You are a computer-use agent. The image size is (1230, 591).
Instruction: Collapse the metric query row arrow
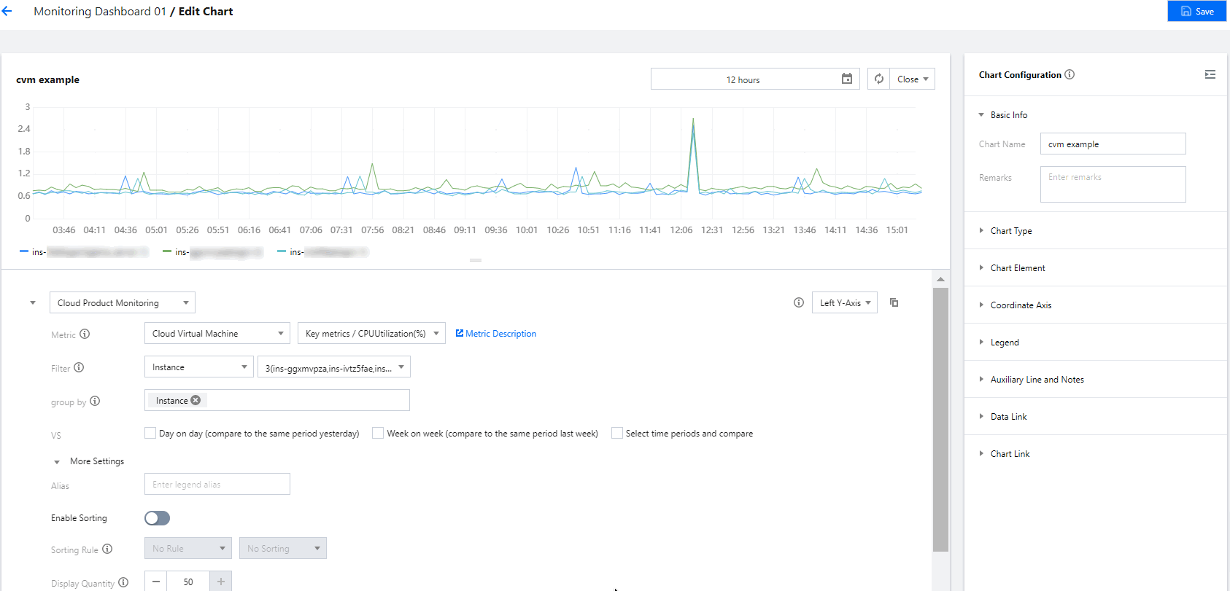(x=32, y=302)
